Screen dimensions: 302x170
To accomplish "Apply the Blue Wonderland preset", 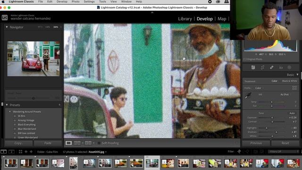I will click(x=27, y=129).
